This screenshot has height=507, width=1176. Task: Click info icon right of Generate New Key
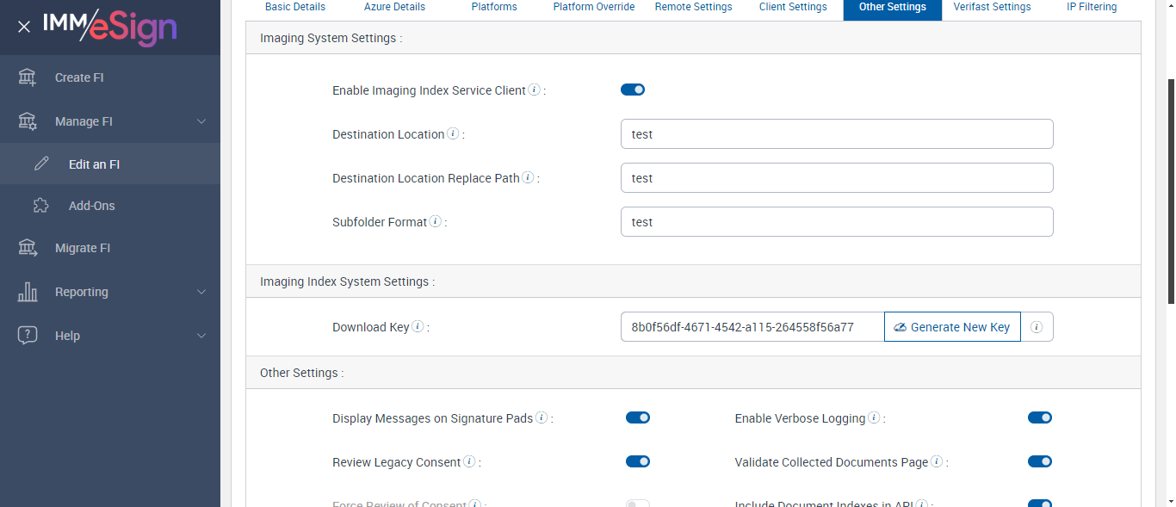coord(1037,327)
